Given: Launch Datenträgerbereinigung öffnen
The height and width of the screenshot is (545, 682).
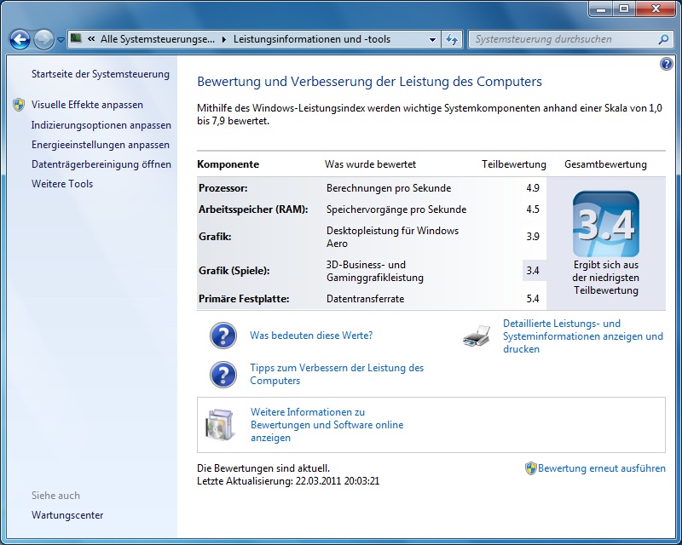Looking at the screenshot, I should pos(101,164).
